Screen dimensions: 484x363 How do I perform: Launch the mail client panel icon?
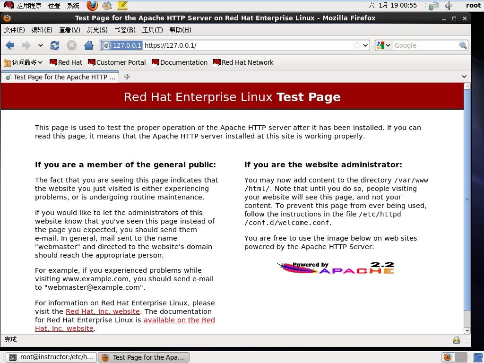107,5
